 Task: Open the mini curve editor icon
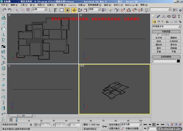pyautogui.click(x=11, y=120)
